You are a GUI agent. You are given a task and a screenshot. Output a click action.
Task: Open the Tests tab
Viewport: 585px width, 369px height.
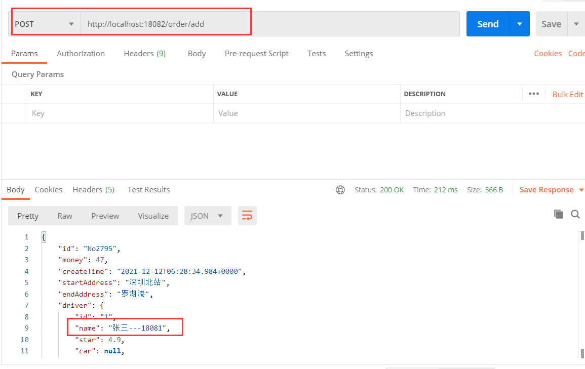[317, 53]
